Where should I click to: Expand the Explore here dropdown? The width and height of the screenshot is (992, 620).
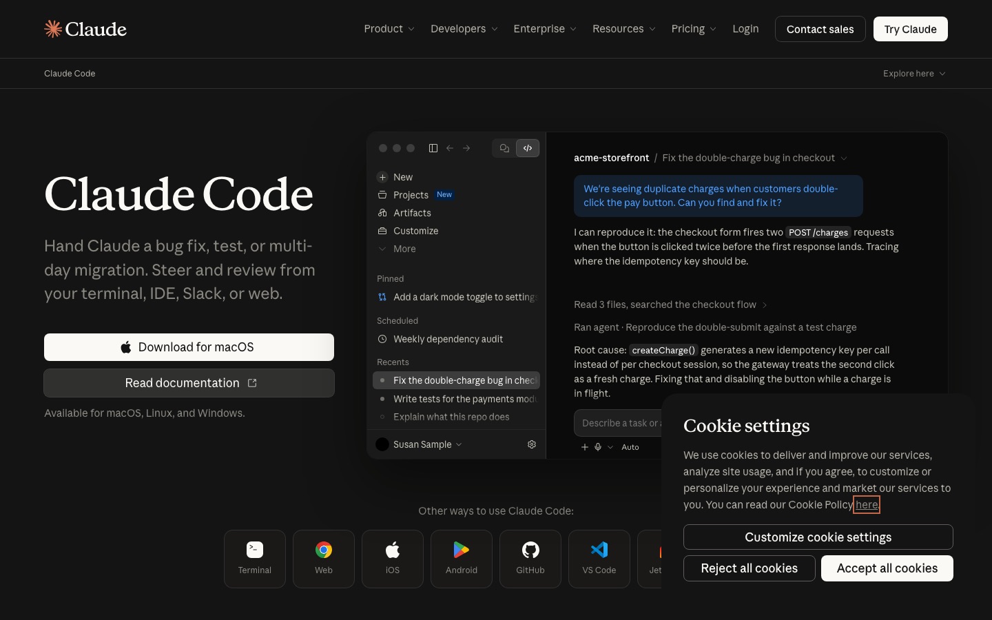[914, 74]
